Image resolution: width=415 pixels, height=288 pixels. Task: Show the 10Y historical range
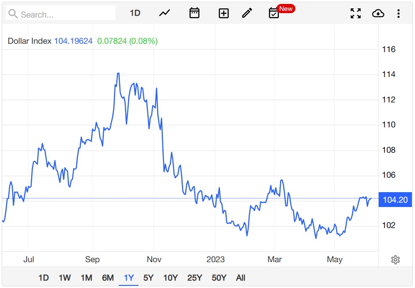(x=170, y=277)
